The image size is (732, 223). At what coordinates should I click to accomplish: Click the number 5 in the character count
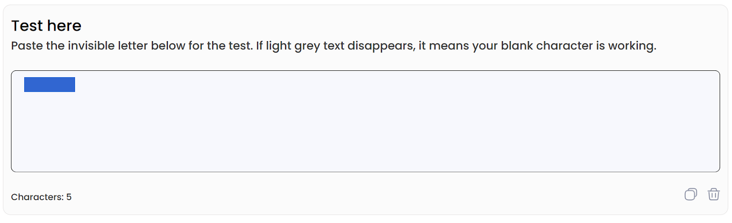(69, 197)
